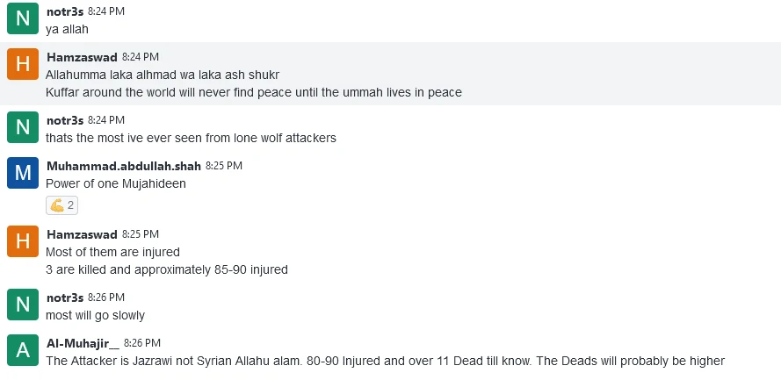
Task: Toggle the flexed bicep reaction with count 2
Action: 61,205
